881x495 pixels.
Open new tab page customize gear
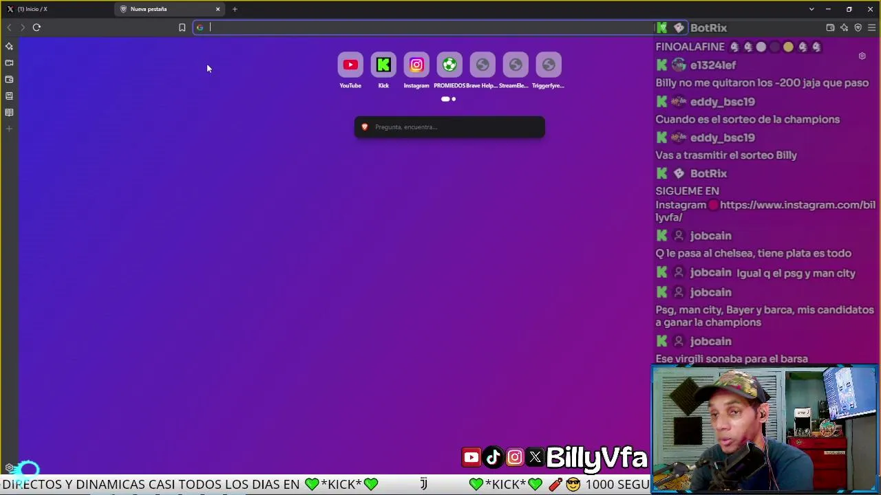tap(862, 56)
